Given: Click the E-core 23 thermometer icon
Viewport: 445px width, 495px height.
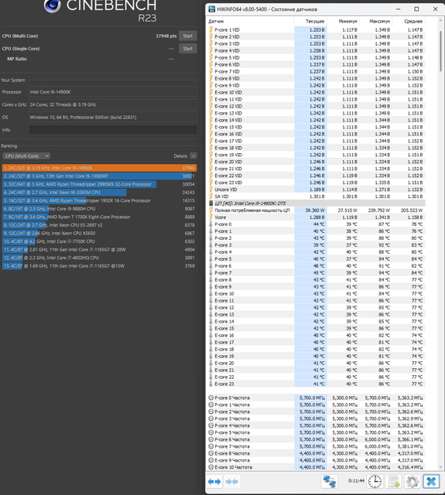Looking at the screenshot, I should pyautogui.click(x=211, y=384).
